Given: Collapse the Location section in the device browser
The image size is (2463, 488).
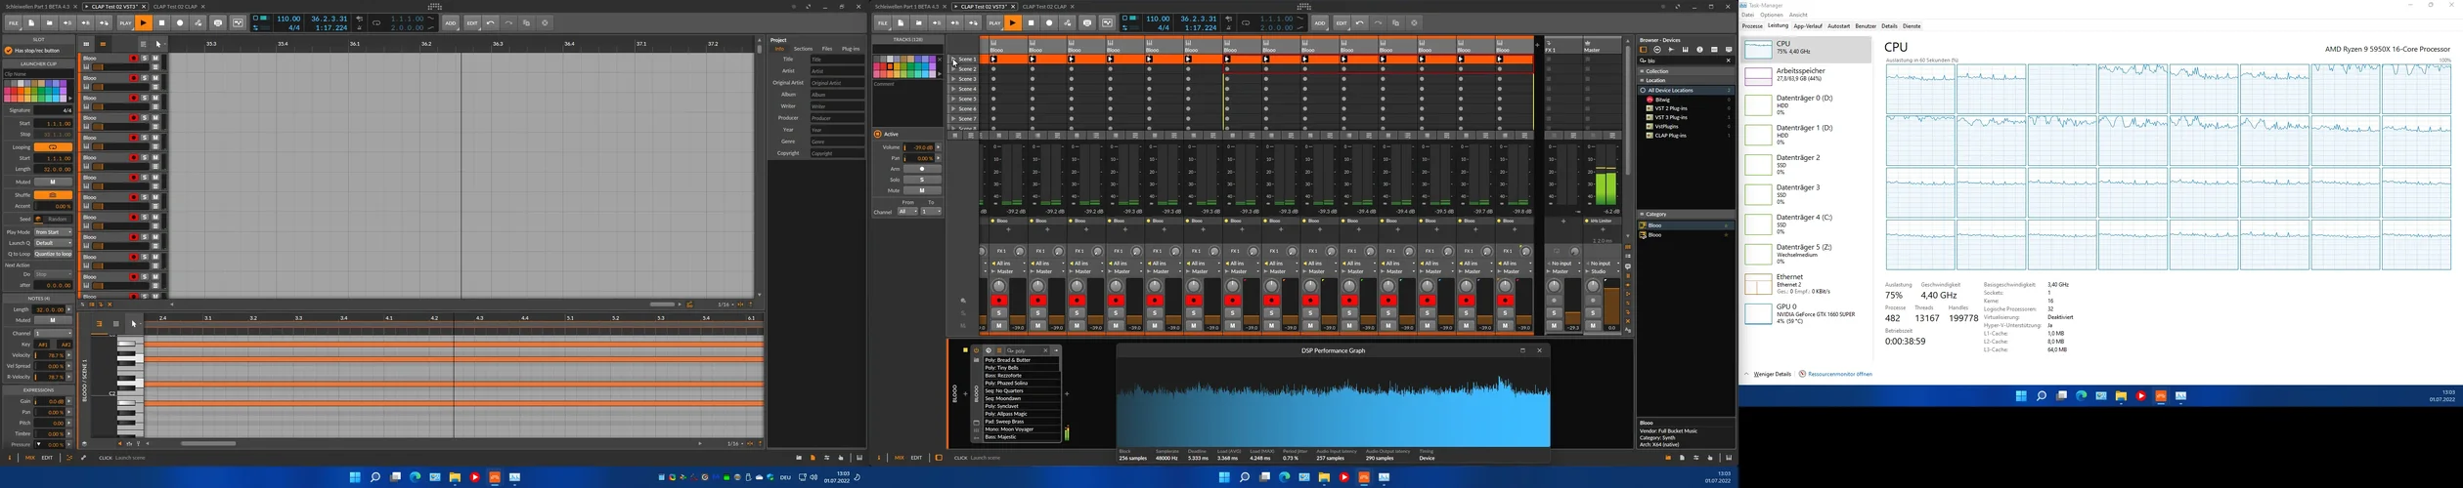Looking at the screenshot, I should point(1686,80).
